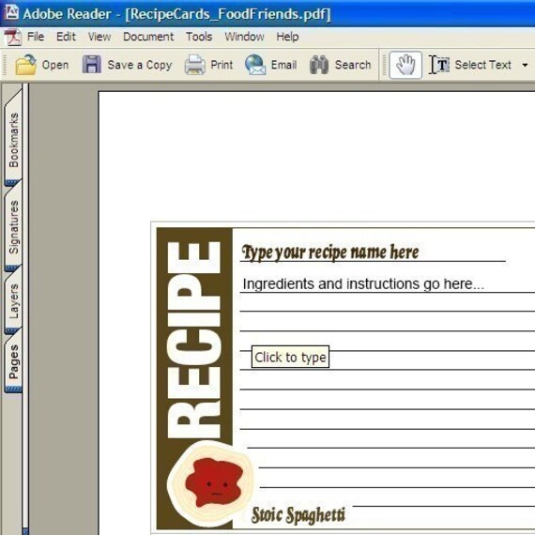The image size is (535, 535).
Task: Activate the Select Text tool icon
Action: (x=439, y=65)
